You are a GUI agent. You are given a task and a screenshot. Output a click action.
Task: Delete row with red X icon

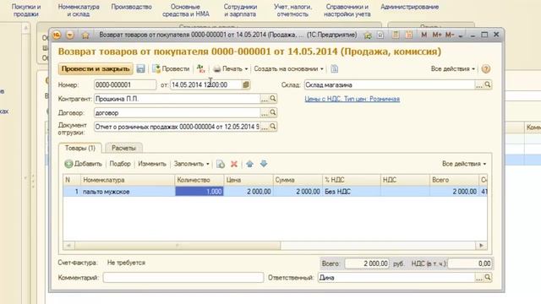coord(234,164)
